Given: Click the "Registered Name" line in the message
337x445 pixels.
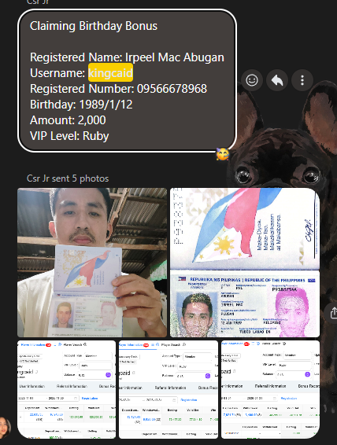Looking at the screenshot, I should click(x=127, y=57).
